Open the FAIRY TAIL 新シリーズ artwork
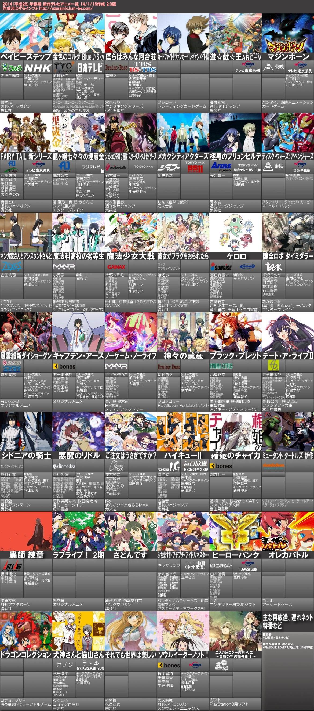This screenshot has width=314, height=711. tap(26, 132)
